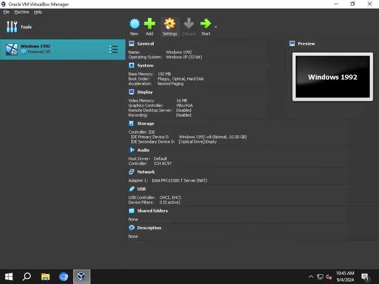Open the Network section header

(146, 172)
